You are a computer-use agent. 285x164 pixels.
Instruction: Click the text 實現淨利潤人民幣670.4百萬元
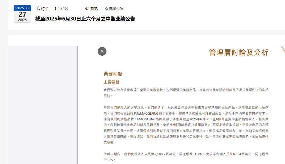(229, 154)
